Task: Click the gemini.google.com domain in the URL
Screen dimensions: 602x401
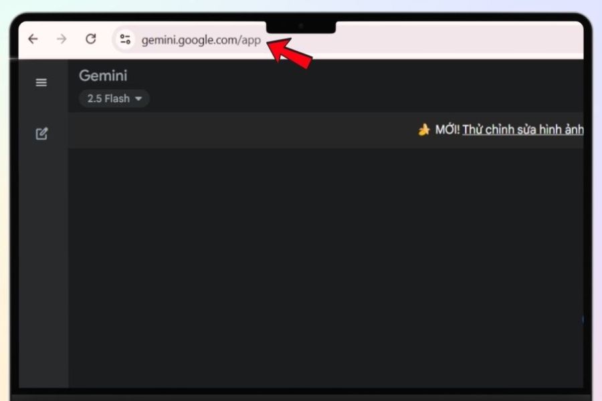Action: coord(190,40)
